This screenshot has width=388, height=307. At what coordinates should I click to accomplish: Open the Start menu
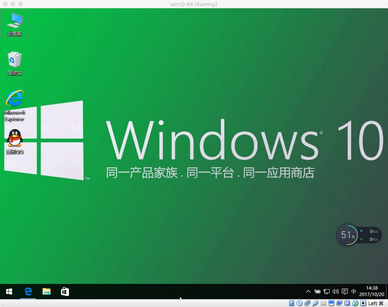[x=9, y=291]
